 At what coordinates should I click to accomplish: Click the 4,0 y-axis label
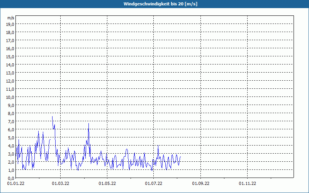click(11, 146)
